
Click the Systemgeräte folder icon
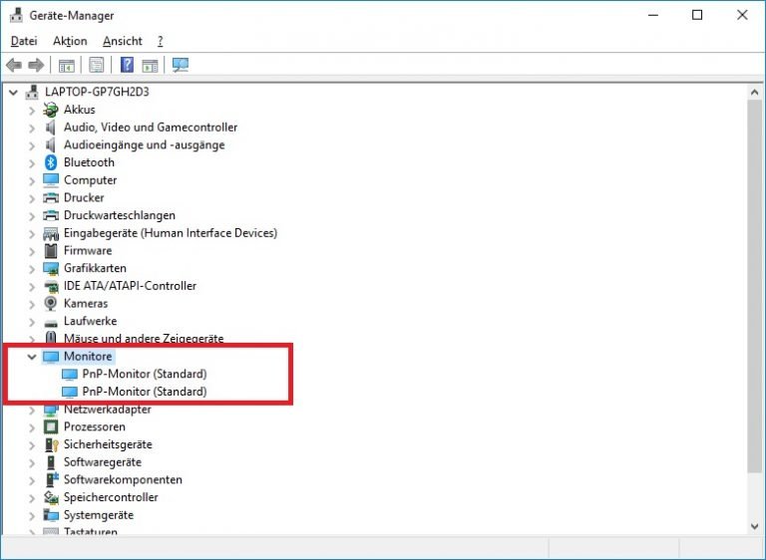[x=51, y=515]
